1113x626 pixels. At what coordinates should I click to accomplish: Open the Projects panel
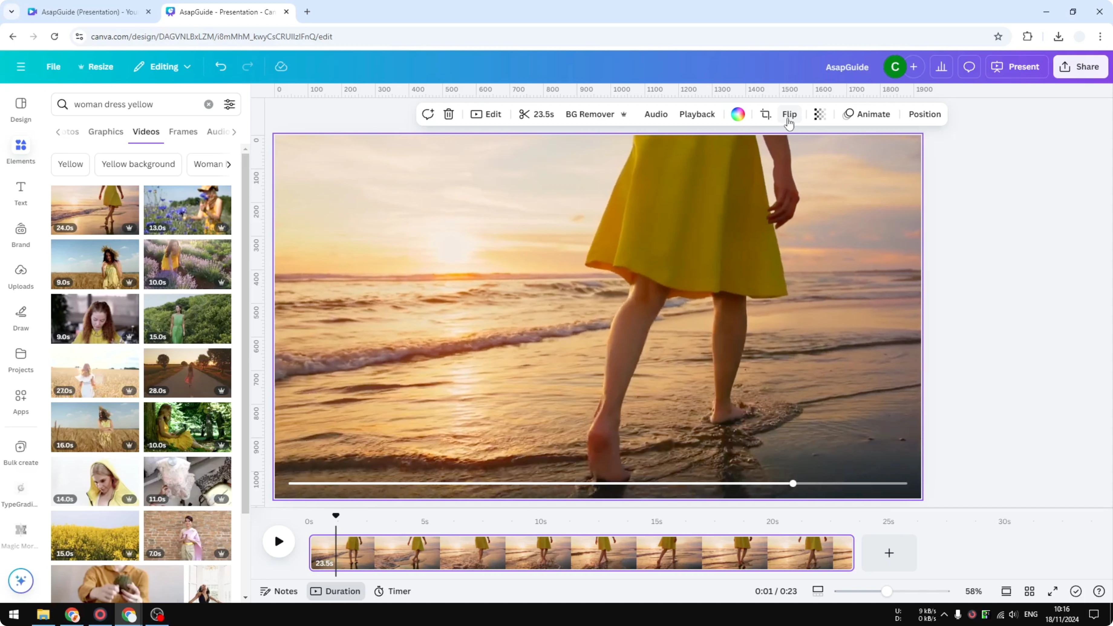click(x=20, y=360)
